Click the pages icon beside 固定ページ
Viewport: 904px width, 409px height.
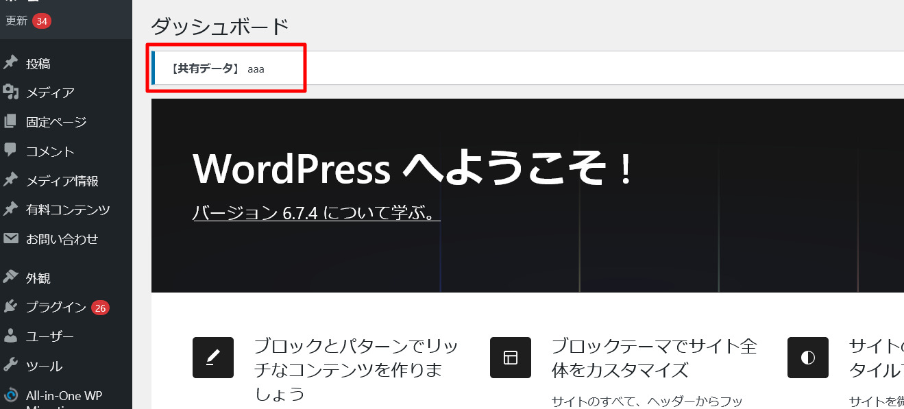(x=10, y=122)
